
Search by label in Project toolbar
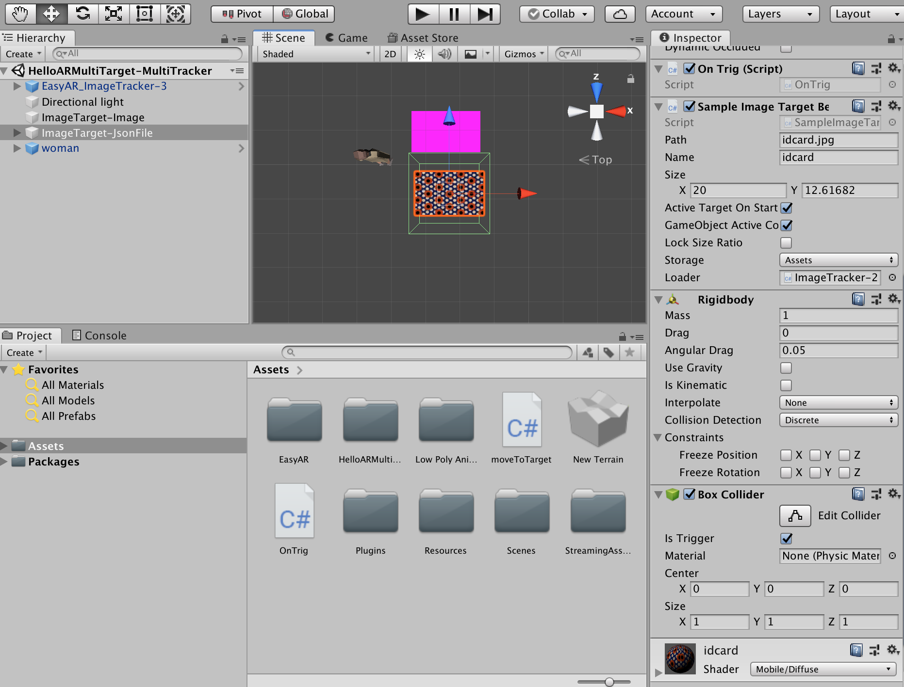tap(608, 352)
